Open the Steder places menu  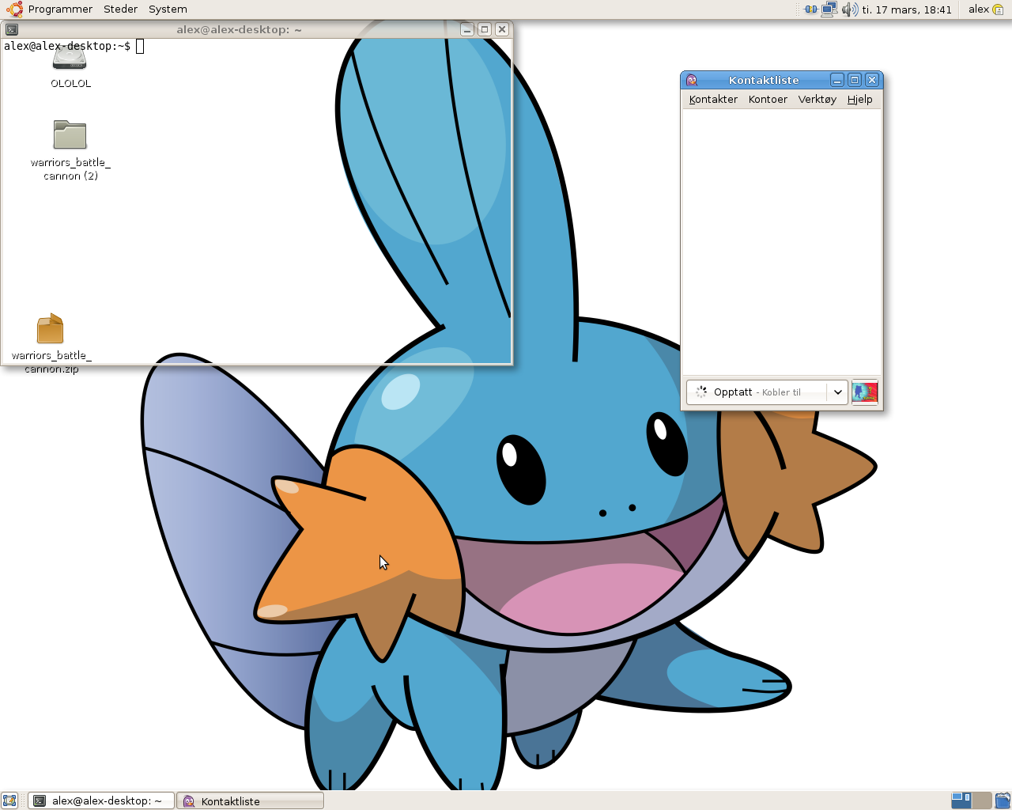pyautogui.click(x=120, y=9)
